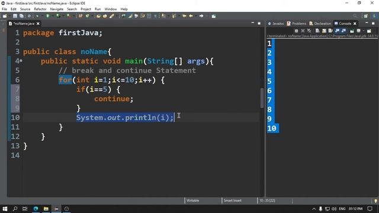Click the Open Task toolbar icon
The width and height of the screenshot is (379, 213).
(x=105, y=16)
